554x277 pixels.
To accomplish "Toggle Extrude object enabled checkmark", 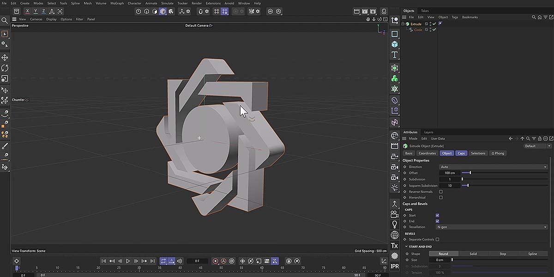I will 434,24.
